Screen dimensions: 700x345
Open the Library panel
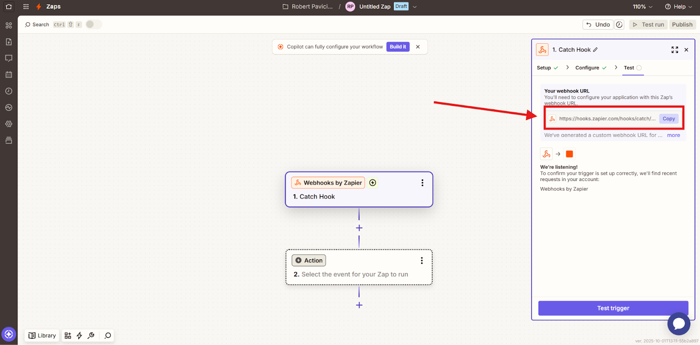tap(42, 335)
